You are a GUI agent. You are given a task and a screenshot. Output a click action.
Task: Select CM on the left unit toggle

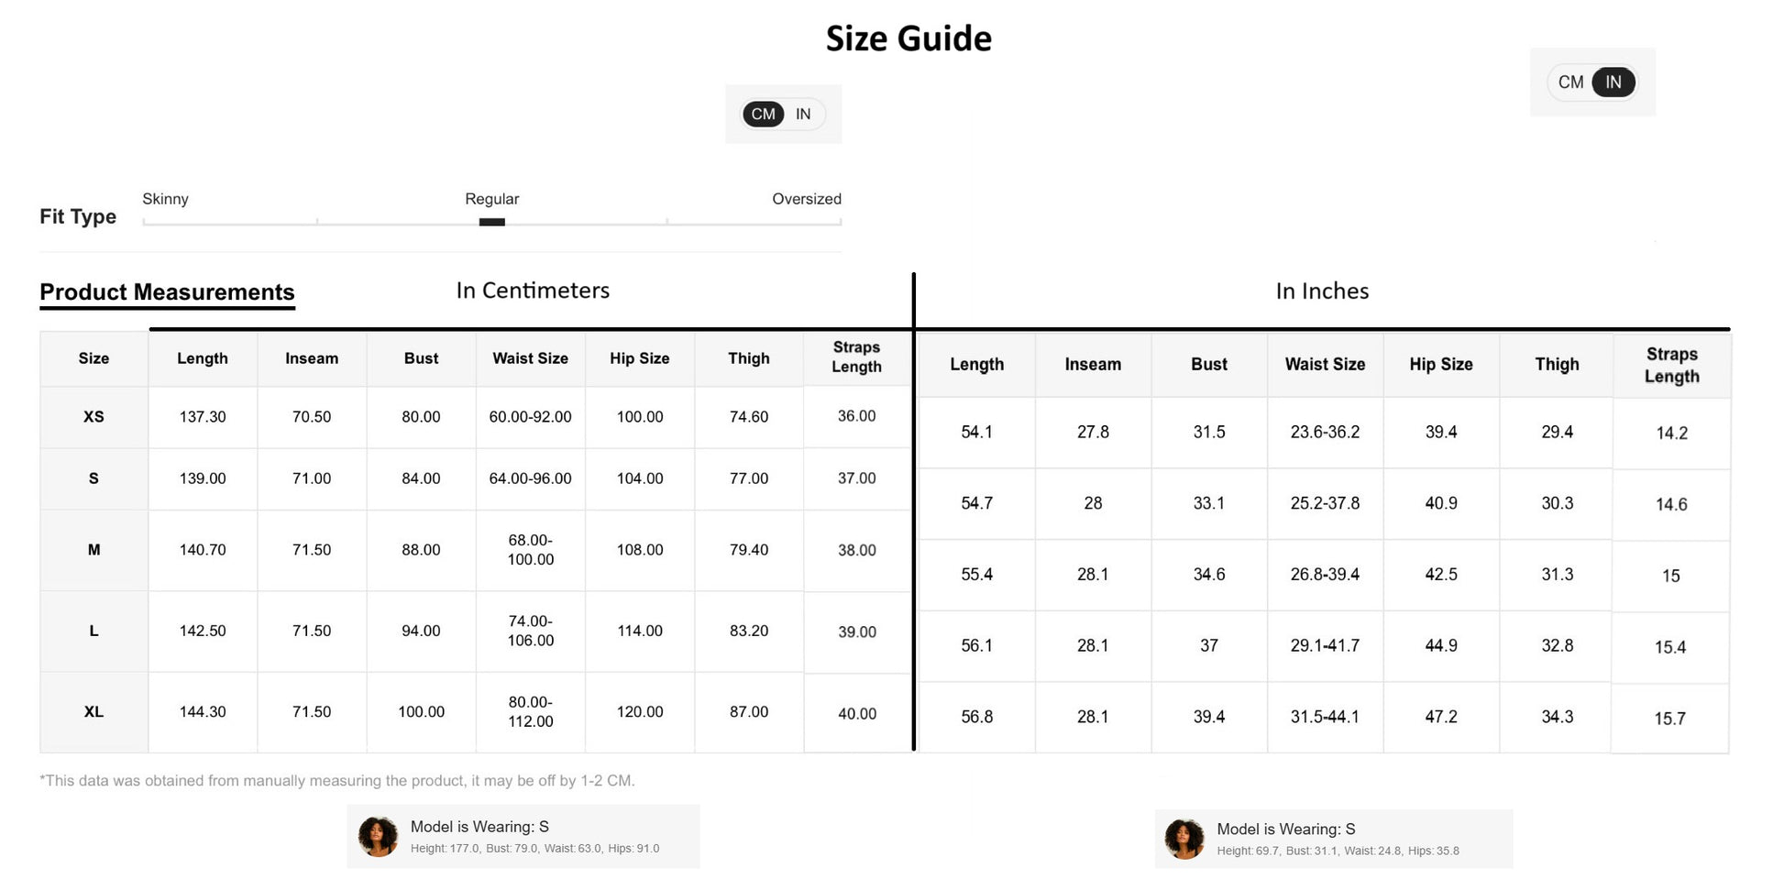coord(763,115)
